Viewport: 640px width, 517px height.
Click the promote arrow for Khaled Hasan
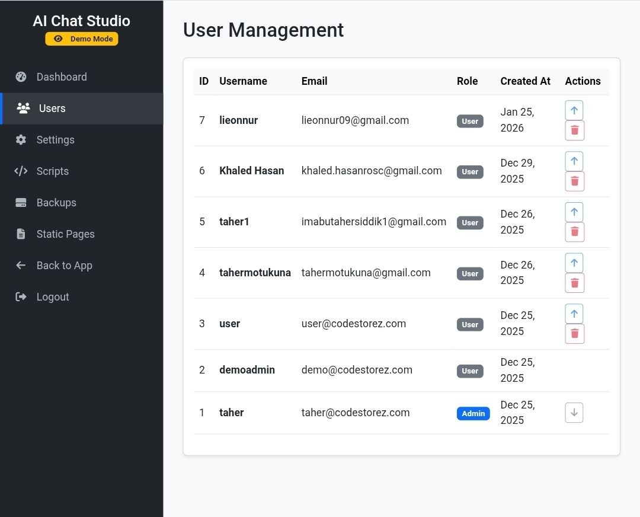coord(574,161)
